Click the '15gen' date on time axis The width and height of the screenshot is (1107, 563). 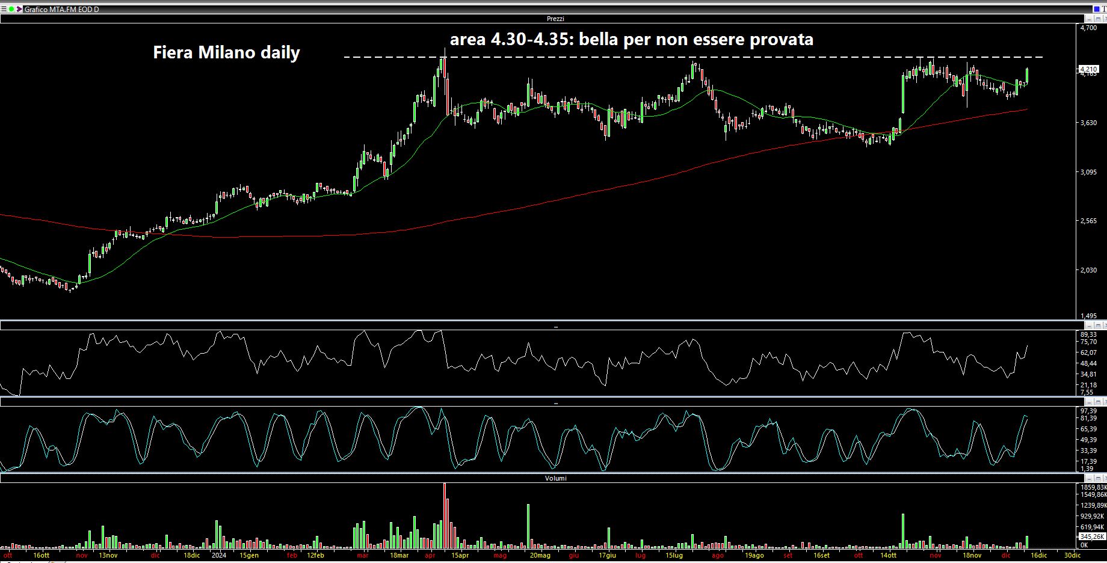[249, 555]
